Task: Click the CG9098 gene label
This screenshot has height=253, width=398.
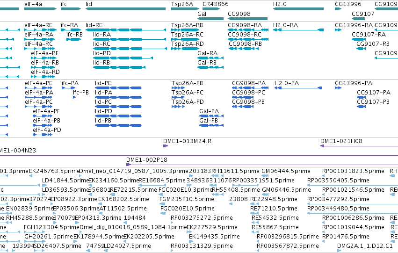Action: click(x=239, y=14)
